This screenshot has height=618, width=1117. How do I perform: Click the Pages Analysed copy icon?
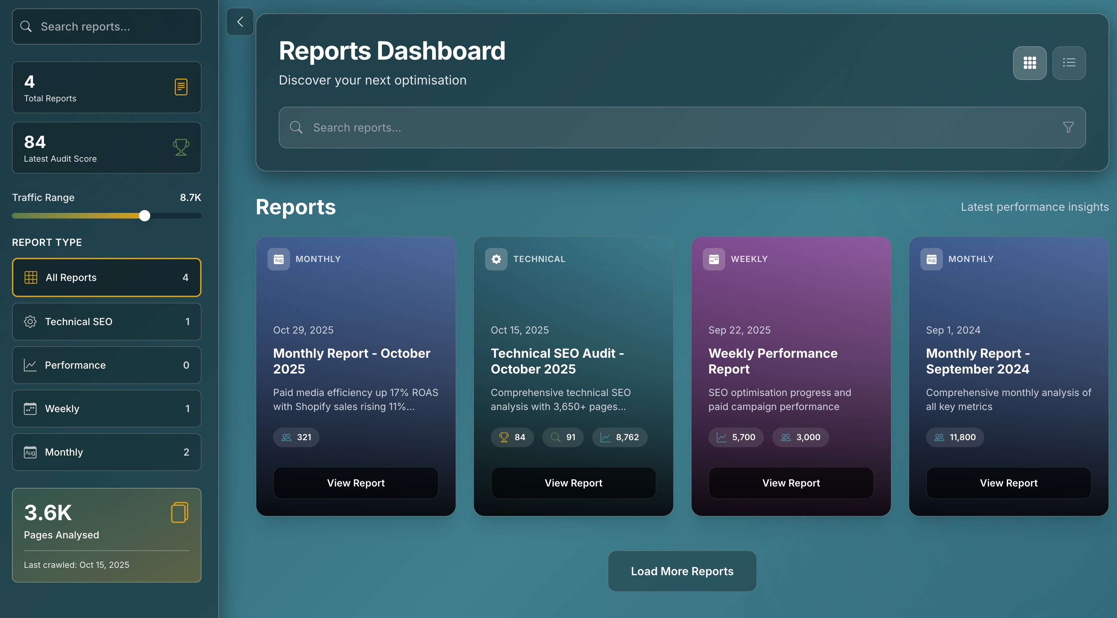(179, 512)
